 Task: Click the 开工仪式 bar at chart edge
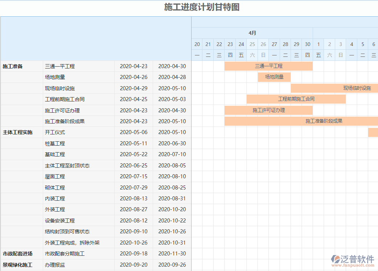pos(373,132)
